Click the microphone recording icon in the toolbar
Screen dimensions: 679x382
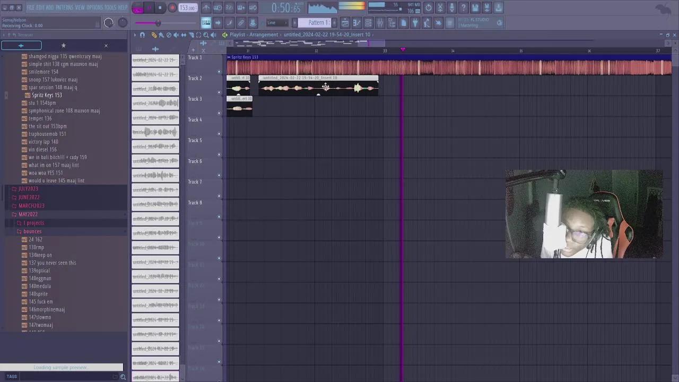click(x=452, y=7)
